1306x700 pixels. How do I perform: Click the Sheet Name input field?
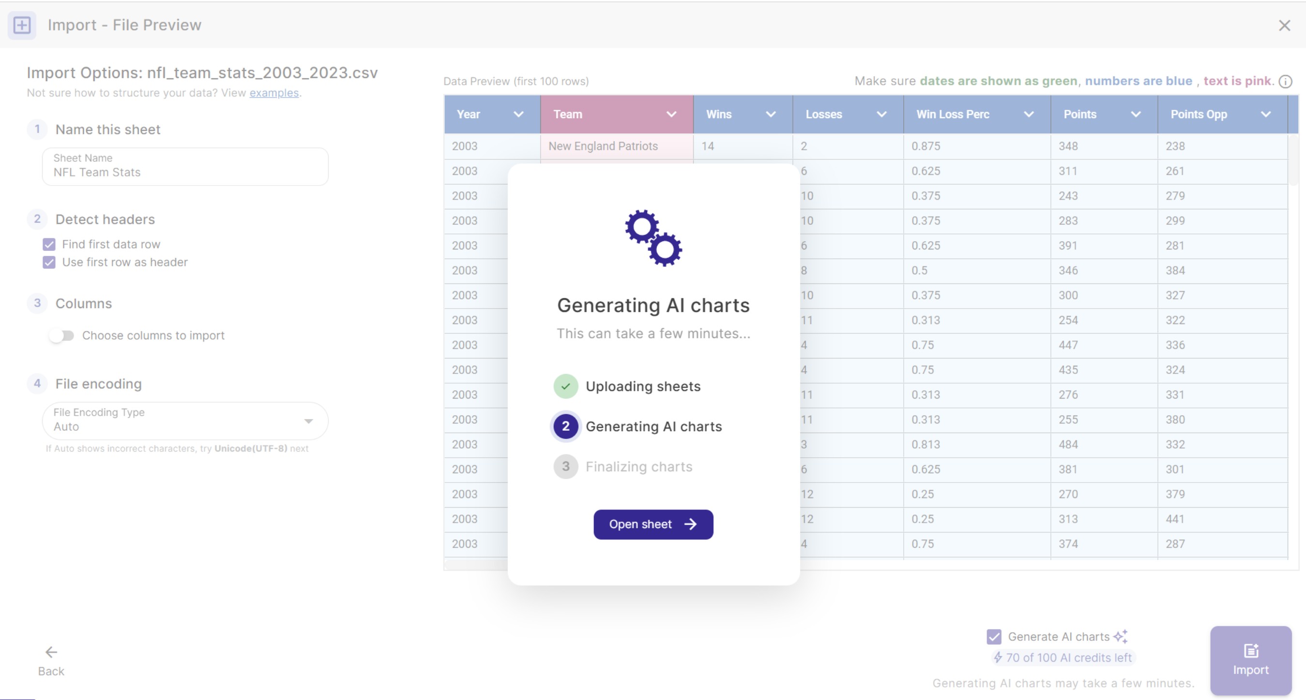coord(185,166)
